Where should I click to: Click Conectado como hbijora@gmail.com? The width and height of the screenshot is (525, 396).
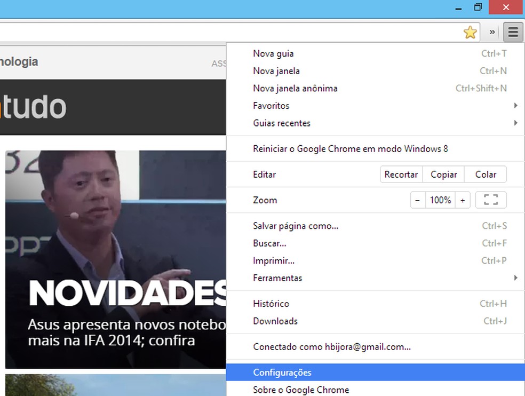pos(331,346)
